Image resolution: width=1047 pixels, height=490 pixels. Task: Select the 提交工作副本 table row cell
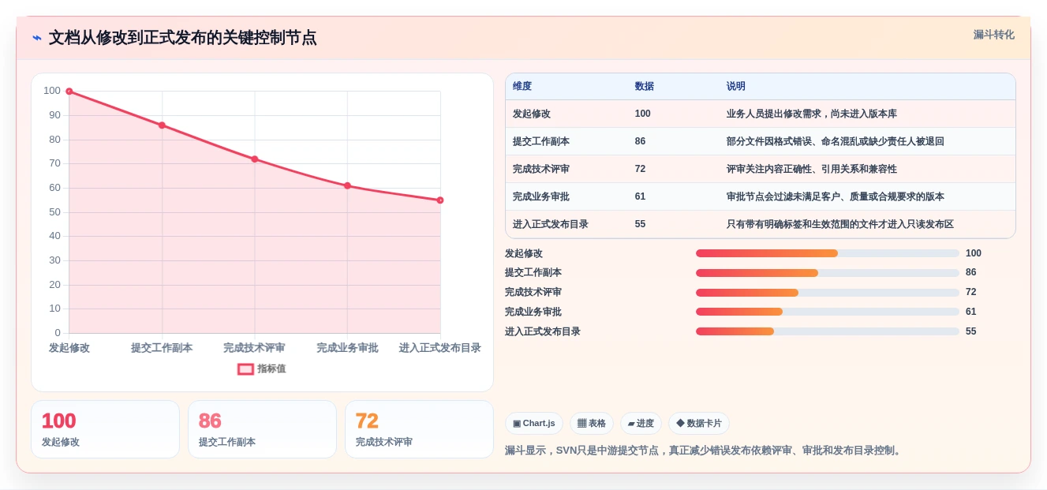coord(541,141)
